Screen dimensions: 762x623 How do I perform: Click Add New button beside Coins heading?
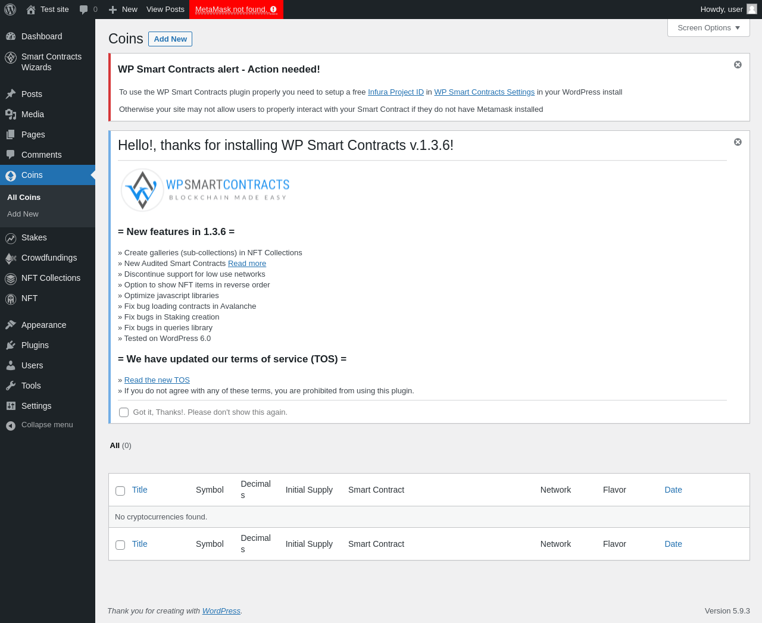[170, 39]
